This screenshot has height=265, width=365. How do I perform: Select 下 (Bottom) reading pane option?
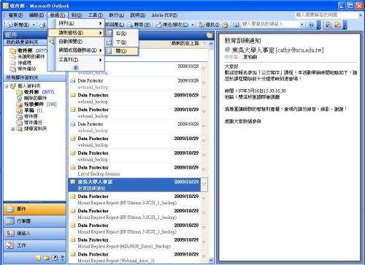[122, 42]
